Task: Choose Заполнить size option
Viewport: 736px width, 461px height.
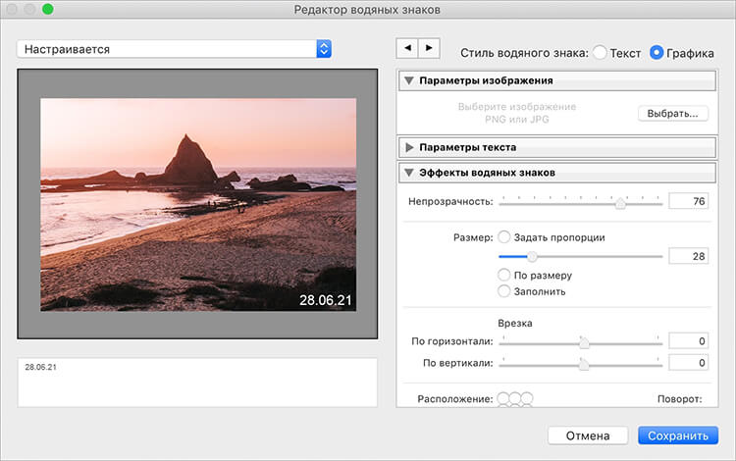Action: click(x=504, y=291)
